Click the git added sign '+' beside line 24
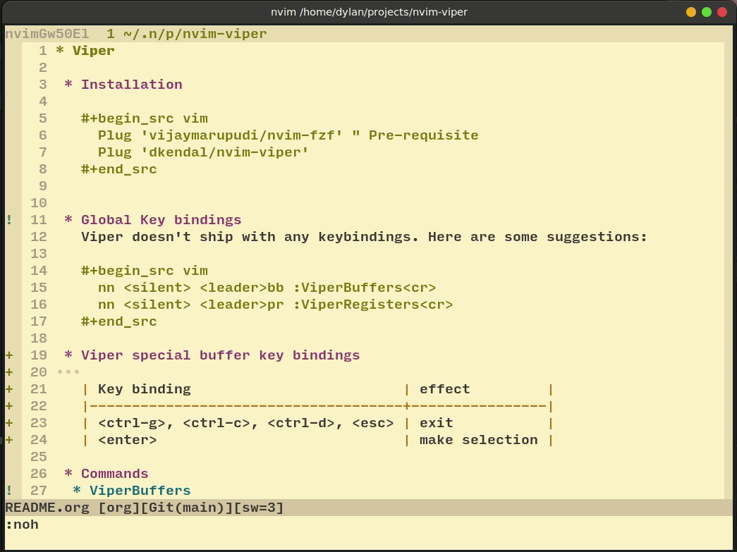This screenshot has width=737, height=552. pyautogui.click(x=9, y=440)
